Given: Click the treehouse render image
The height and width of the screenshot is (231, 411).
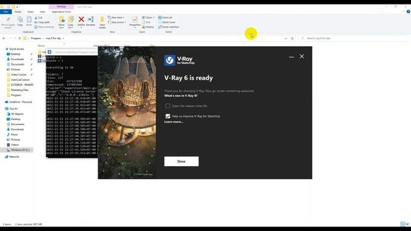Looking at the screenshot, I should [127, 113].
